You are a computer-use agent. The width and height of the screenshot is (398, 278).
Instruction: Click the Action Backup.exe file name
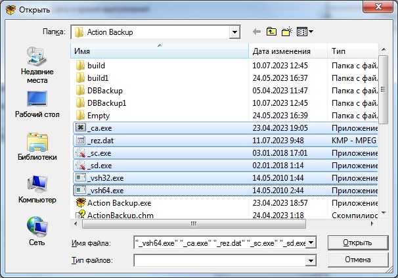120,203
